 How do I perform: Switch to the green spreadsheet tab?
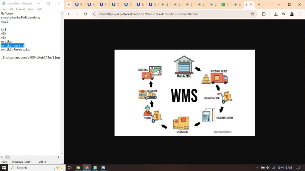225,4
